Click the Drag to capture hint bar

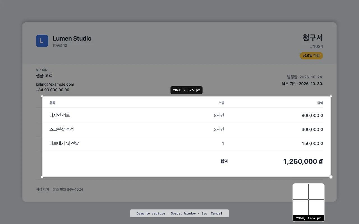pyautogui.click(x=179, y=213)
